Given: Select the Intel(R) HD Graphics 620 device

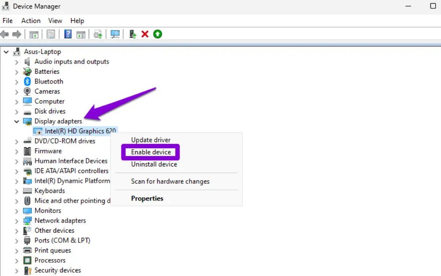Looking at the screenshot, I should point(79,131).
